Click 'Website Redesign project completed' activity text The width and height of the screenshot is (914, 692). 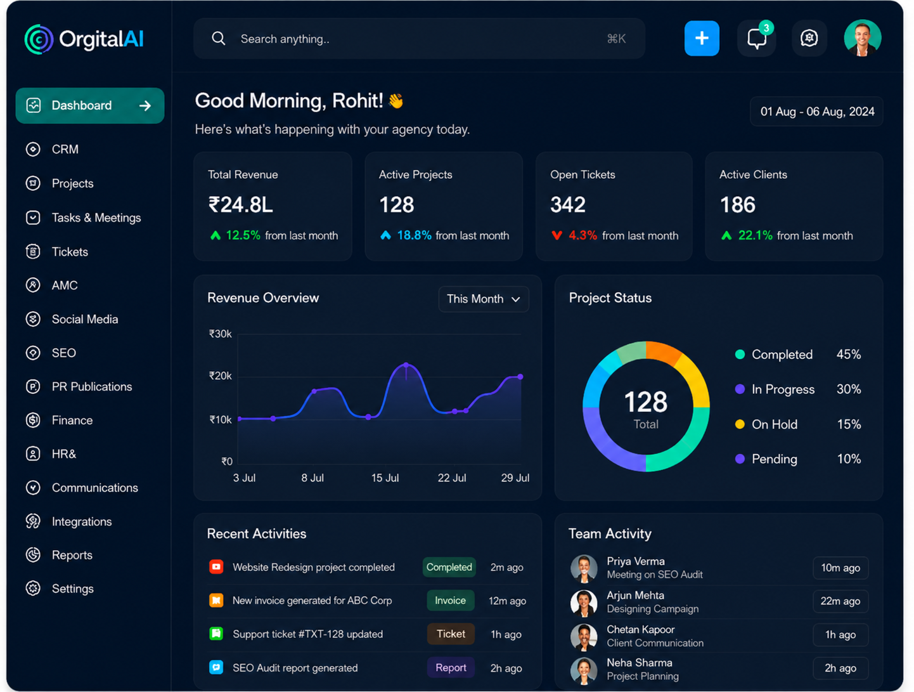pos(314,567)
